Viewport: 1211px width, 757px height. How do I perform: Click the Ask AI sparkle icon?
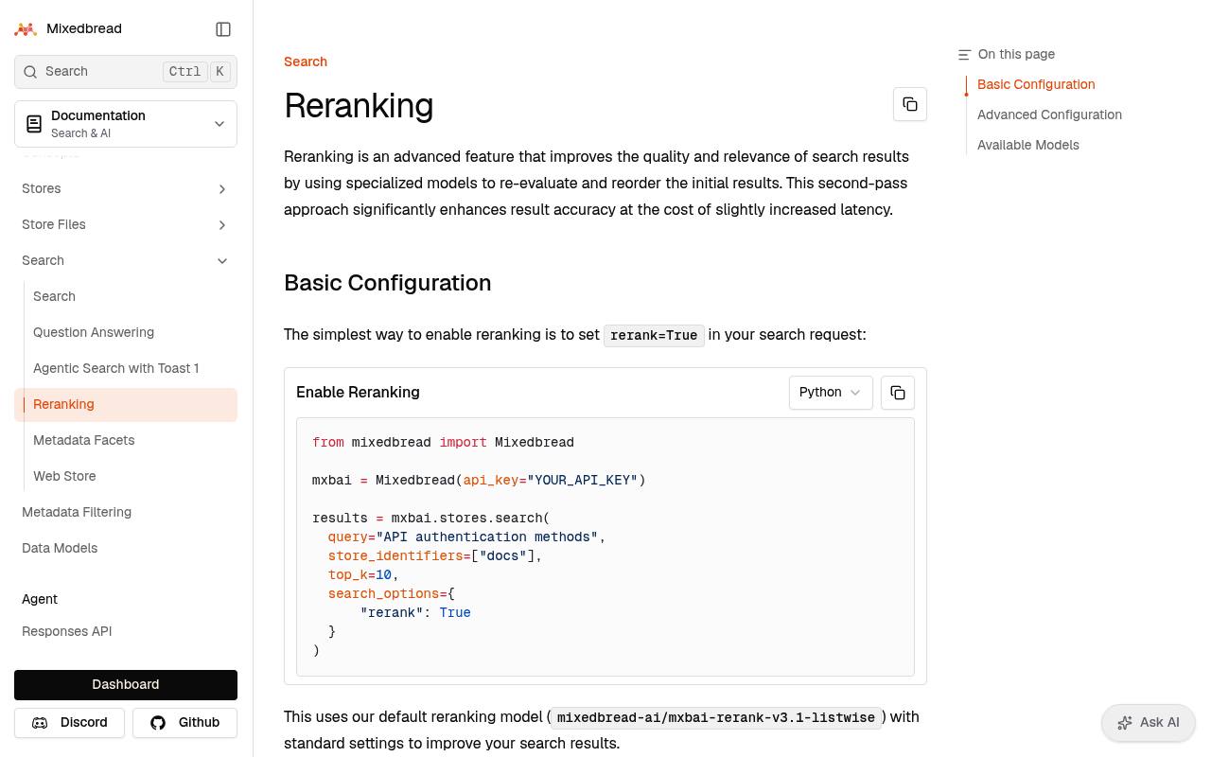click(x=1125, y=723)
